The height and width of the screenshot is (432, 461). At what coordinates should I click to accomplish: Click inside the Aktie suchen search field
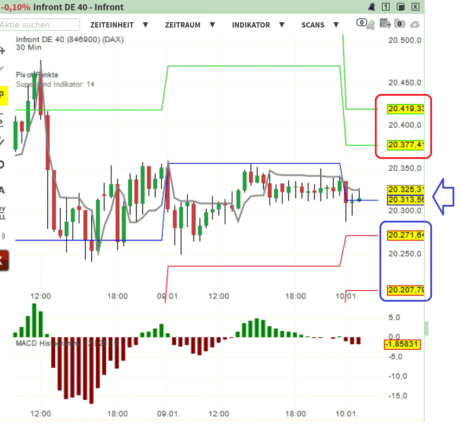coord(39,25)
